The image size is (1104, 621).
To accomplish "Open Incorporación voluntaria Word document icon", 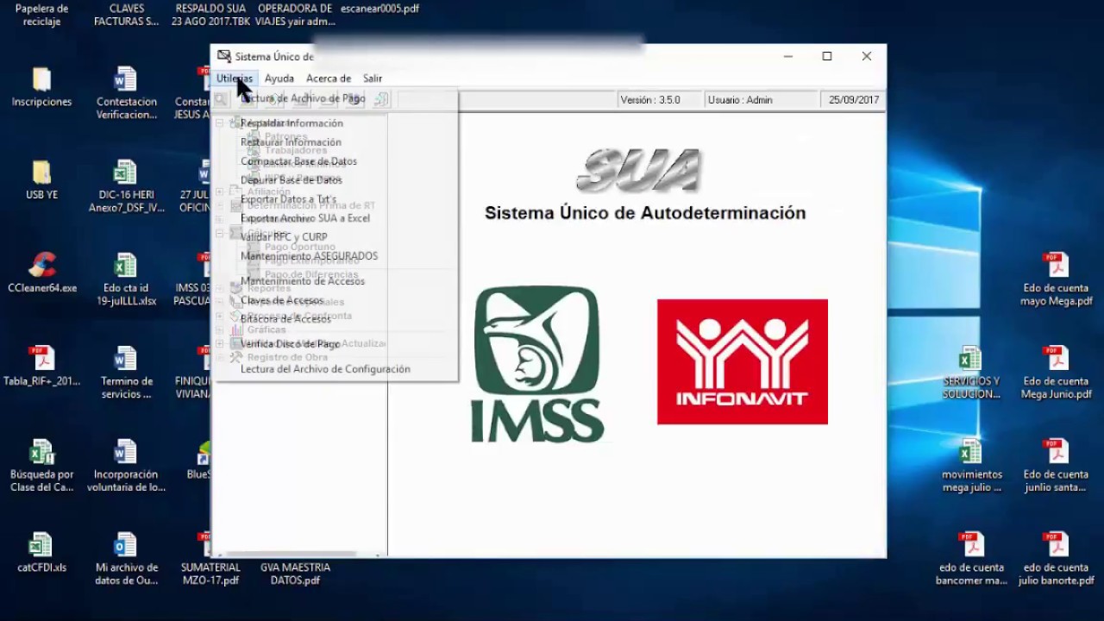I will (126, 452).
